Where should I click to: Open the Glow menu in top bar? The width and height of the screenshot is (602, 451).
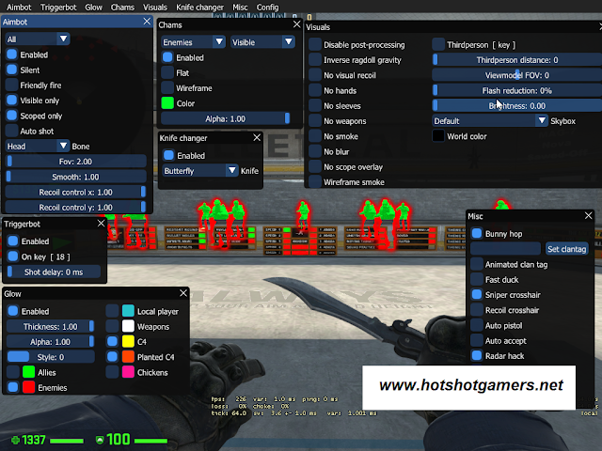94,8
